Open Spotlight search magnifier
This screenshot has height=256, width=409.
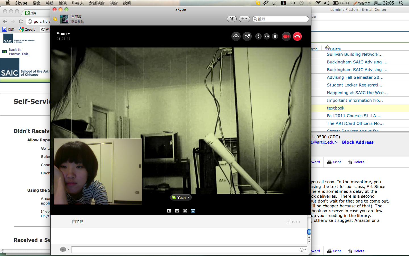pos(401,3)
